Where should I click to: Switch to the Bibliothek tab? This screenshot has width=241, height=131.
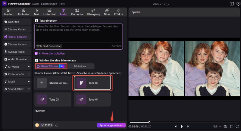pyautogui.click(x=80, y=66)
